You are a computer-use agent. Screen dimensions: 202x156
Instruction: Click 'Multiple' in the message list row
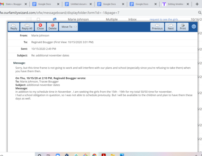coord(112,19)
